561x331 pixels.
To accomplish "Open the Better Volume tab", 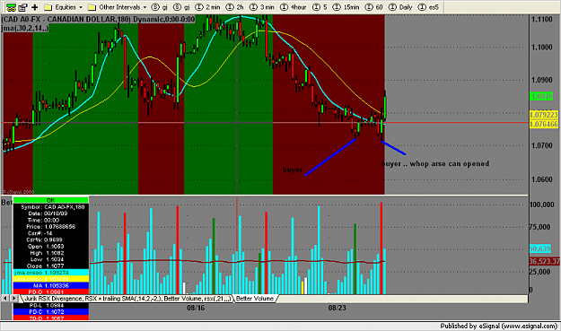I will click(255, 299).
